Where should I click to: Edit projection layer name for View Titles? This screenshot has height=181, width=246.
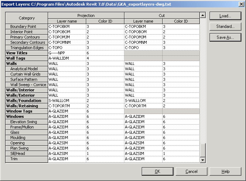67,53
